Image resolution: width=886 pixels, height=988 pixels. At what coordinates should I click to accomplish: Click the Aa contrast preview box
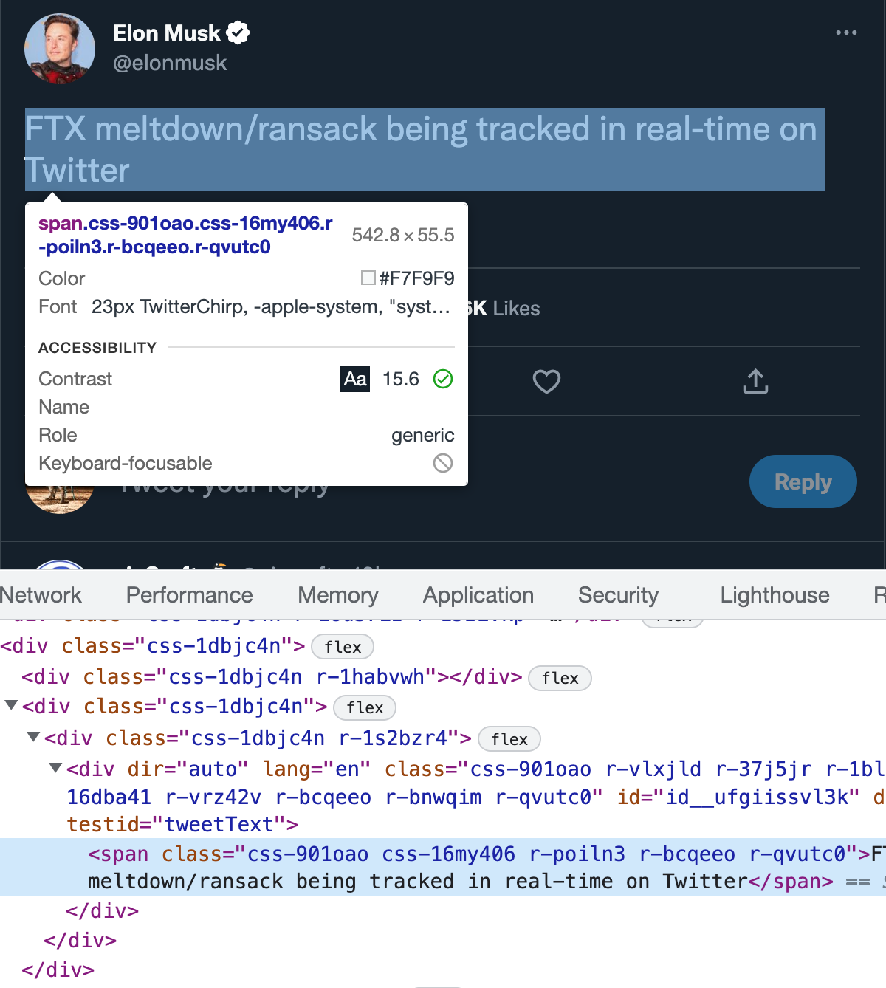pyautogui.click(x=355, y=379)
